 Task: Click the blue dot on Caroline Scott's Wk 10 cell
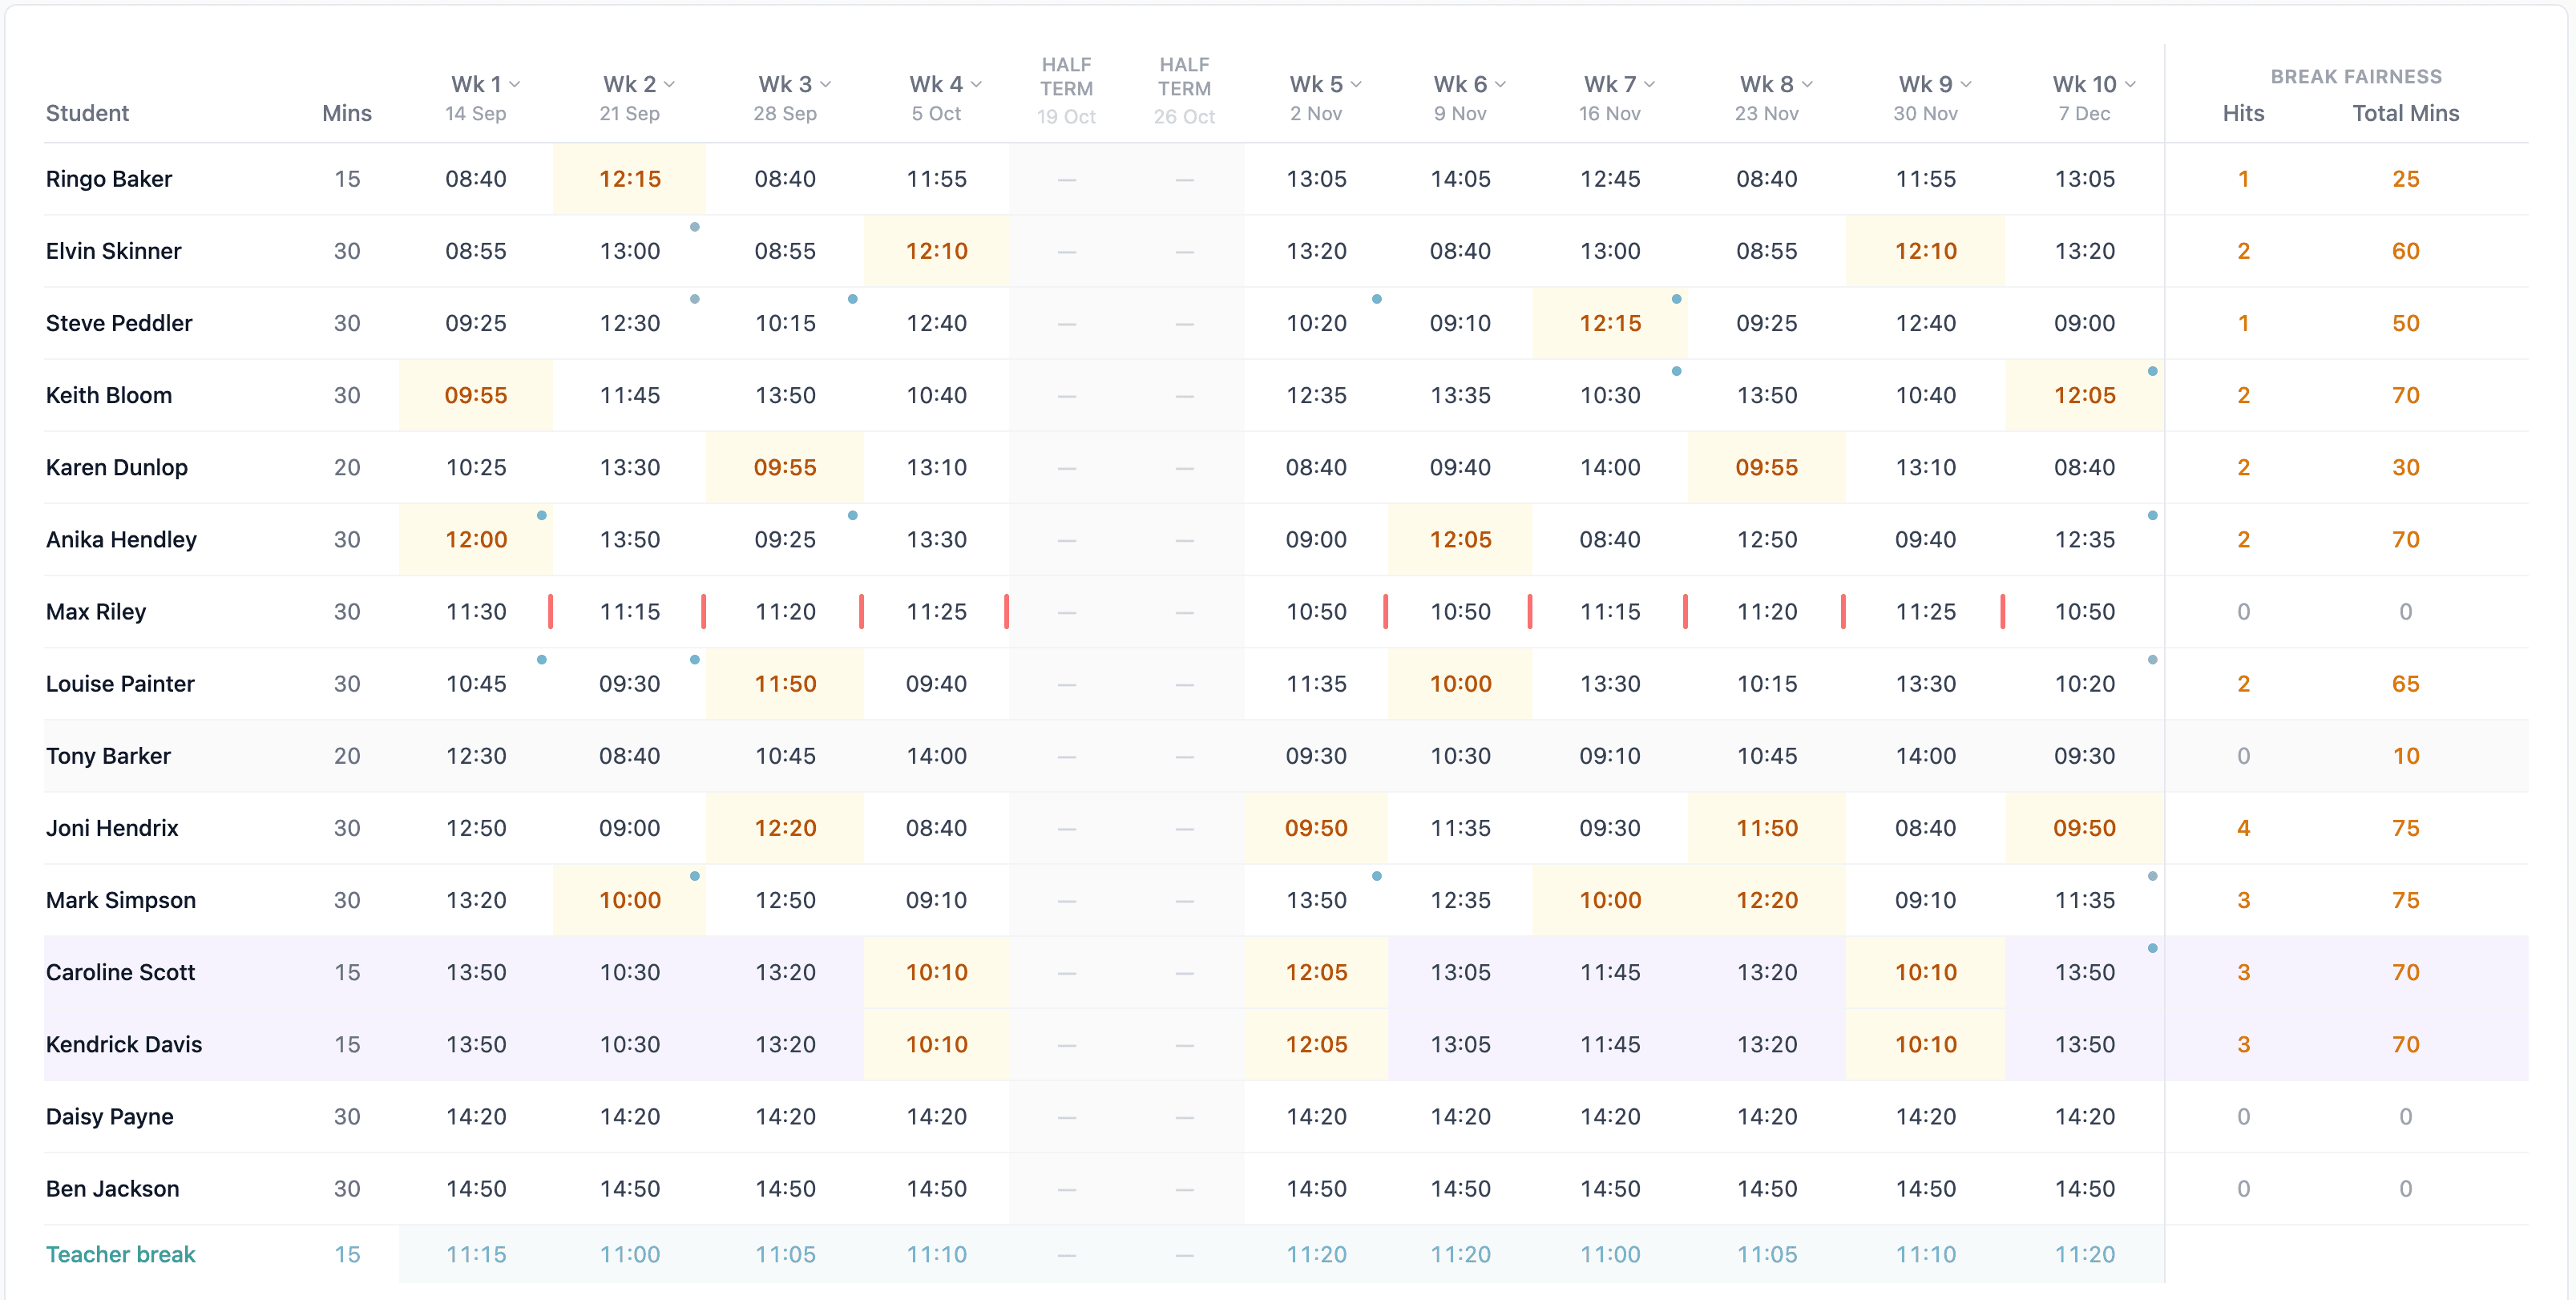(2152, 948)
